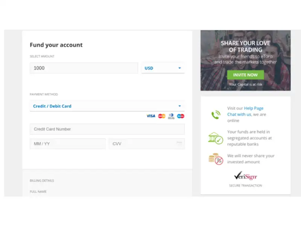301x225 pixels.
Task: Click the Visa card logo
Action: pyautogui.click(x=151, y=116)
